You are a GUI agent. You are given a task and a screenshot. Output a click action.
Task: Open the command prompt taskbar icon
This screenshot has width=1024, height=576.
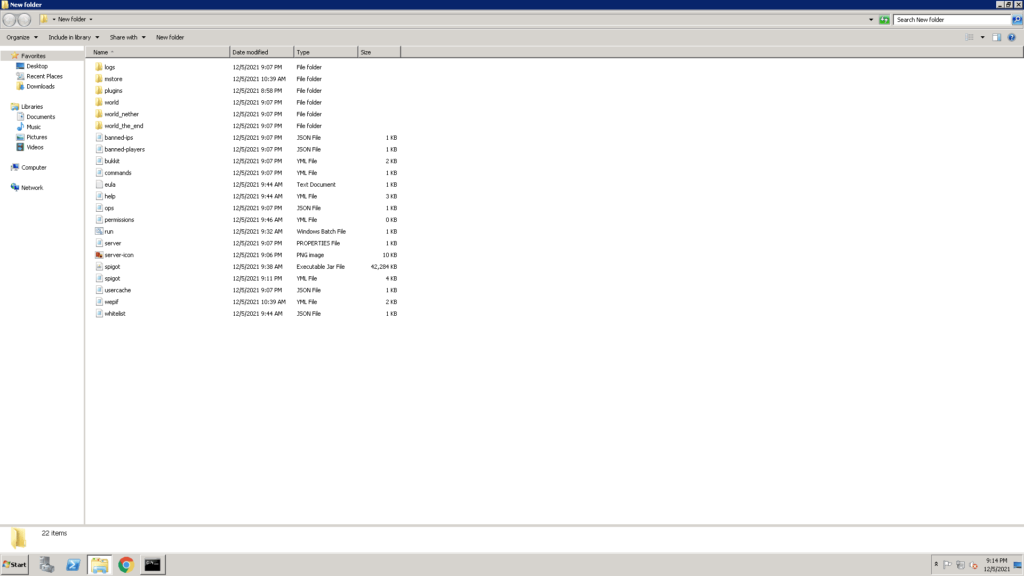tap(153, 565)
